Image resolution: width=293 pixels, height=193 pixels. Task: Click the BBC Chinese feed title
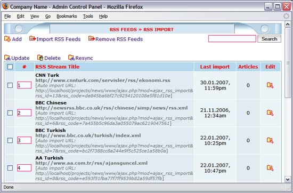pos(51,103)
